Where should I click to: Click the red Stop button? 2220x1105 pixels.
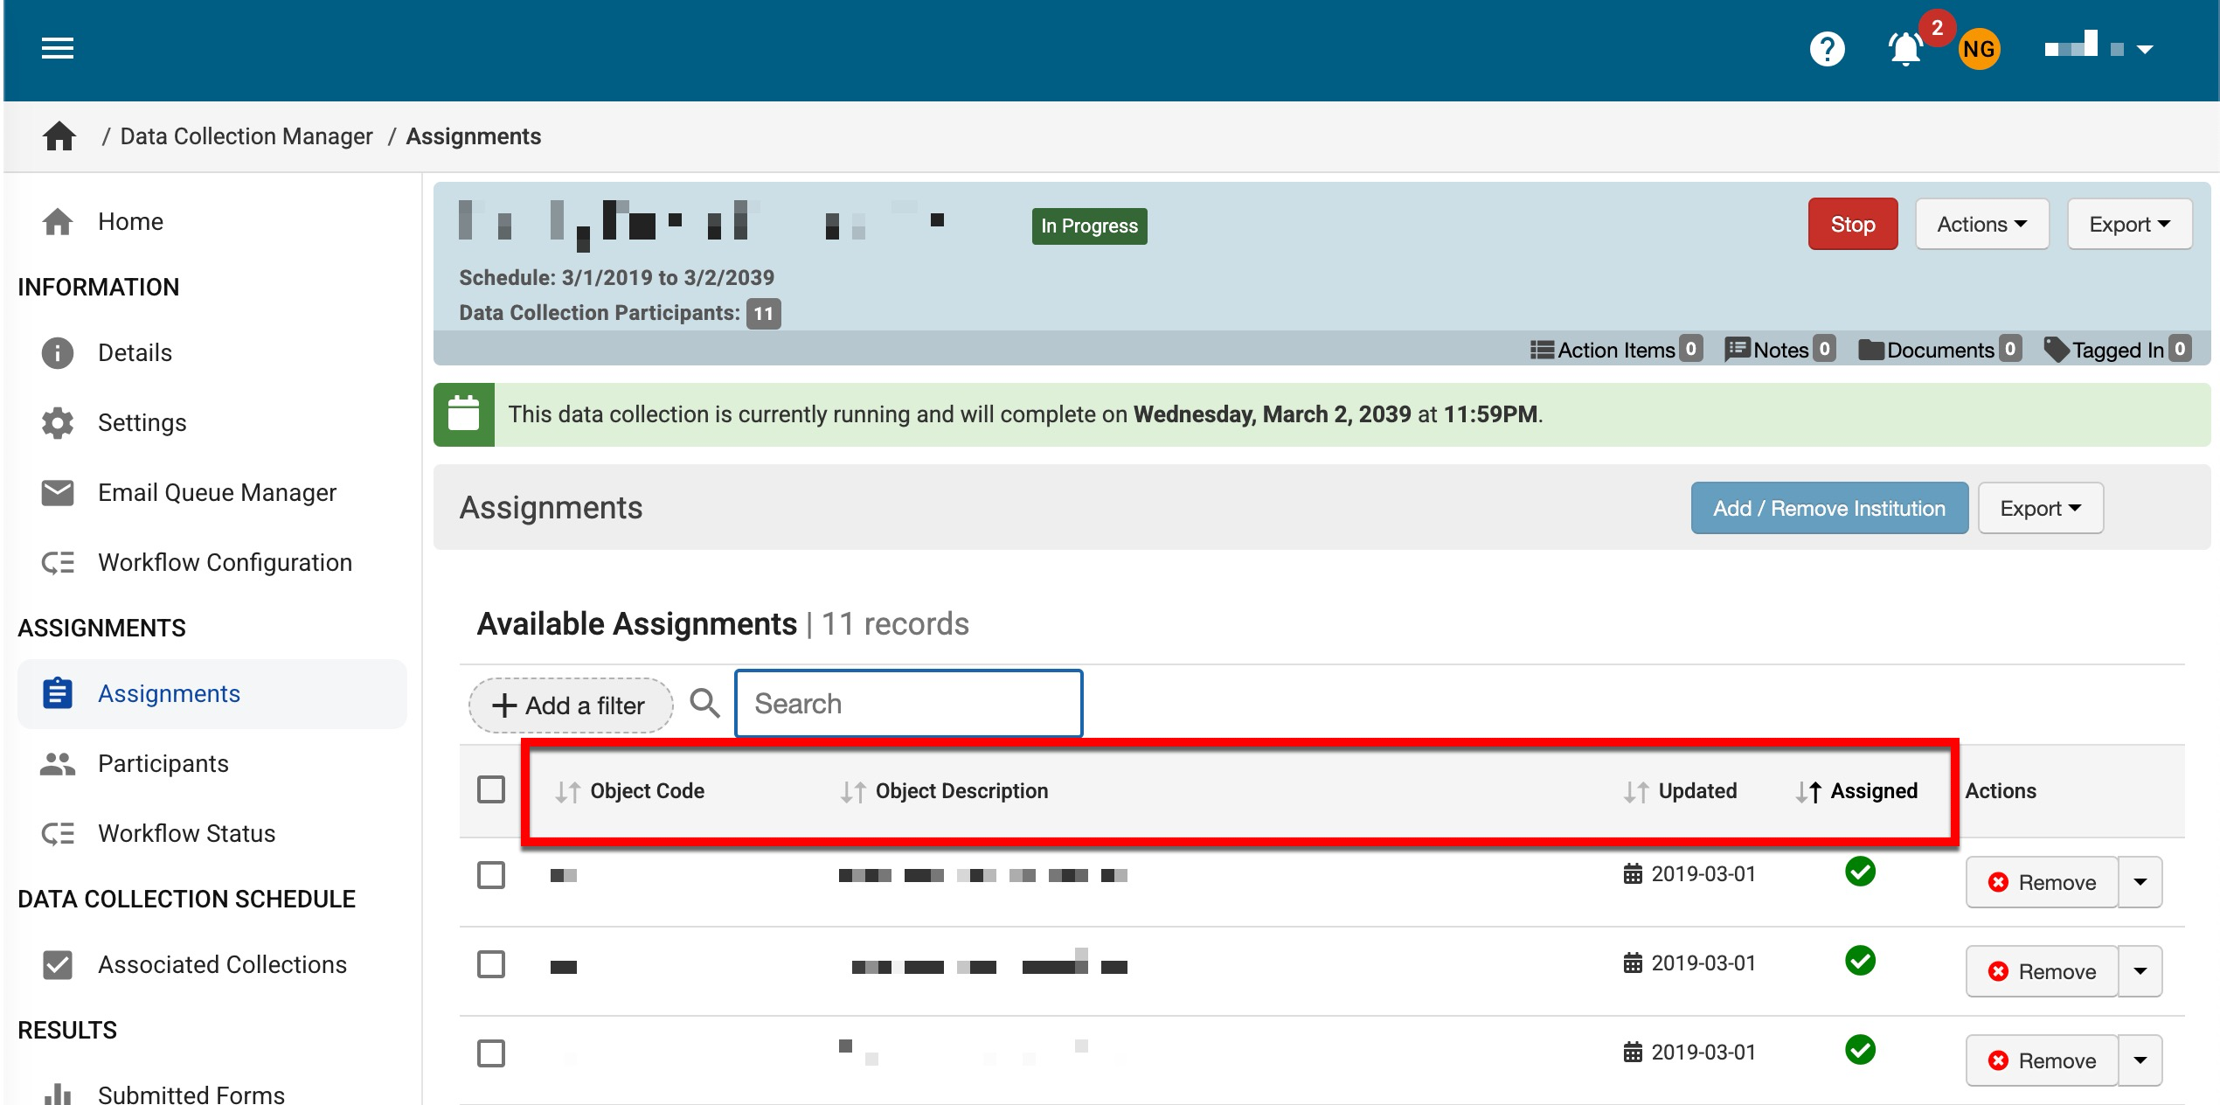click(x=1852, y=225)
